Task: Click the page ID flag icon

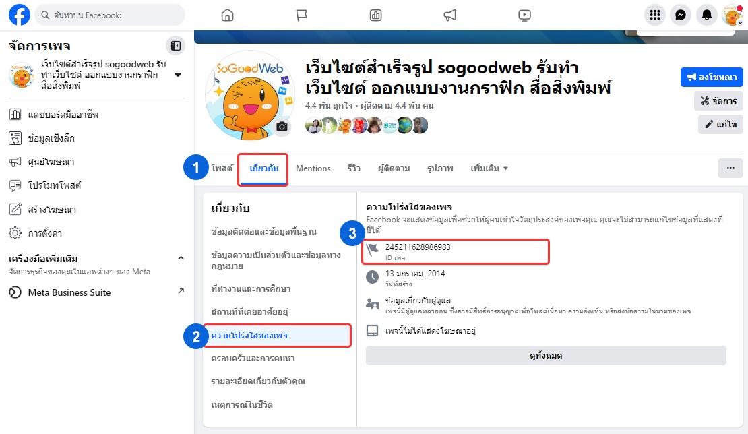Action: click(372, 249)
